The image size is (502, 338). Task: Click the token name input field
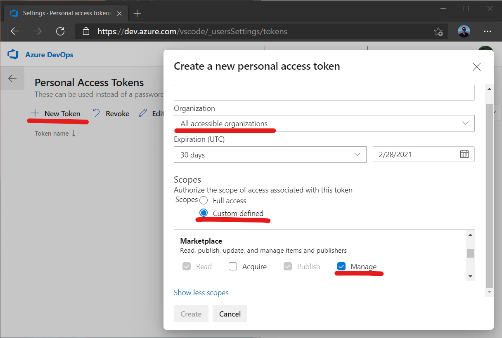click(324, 93)
